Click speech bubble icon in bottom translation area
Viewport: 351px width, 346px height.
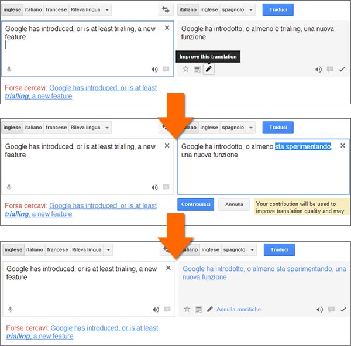tap(331, 309)
